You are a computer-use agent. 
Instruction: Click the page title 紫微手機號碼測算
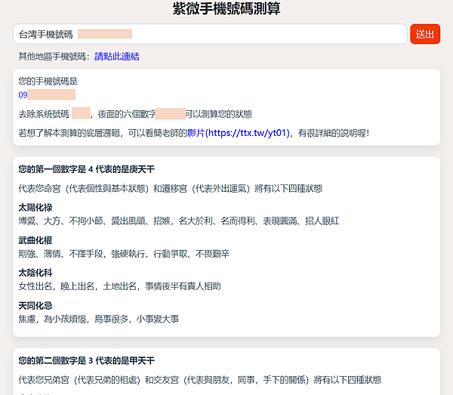[226, 8]
